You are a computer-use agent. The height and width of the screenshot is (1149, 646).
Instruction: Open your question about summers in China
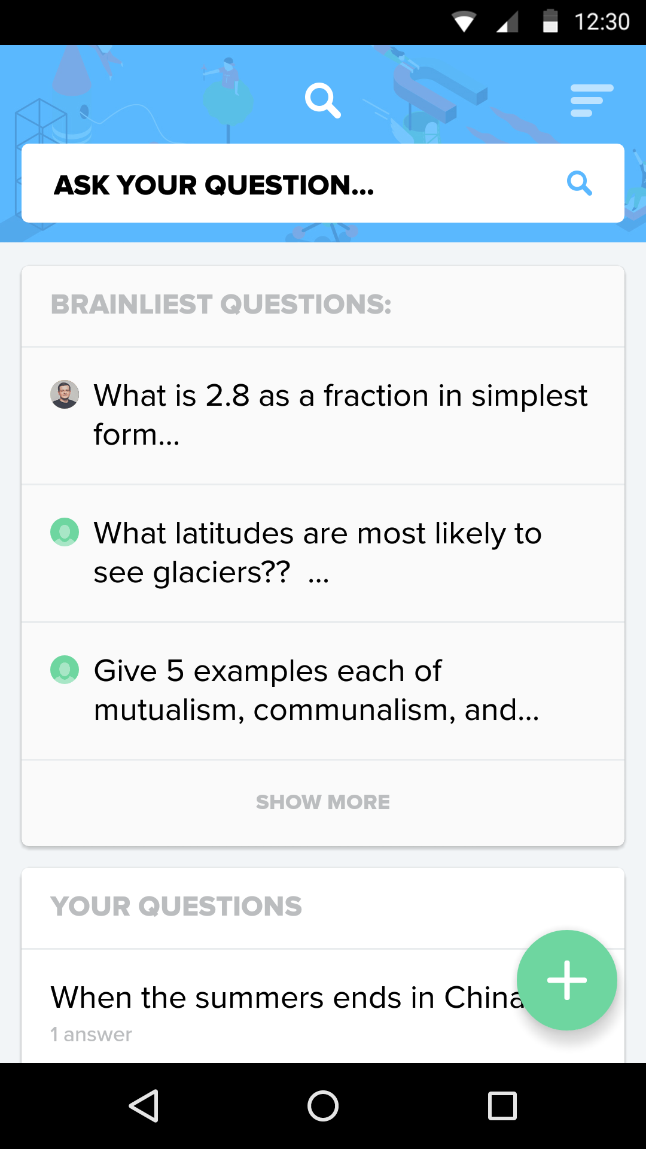(287, 998)
